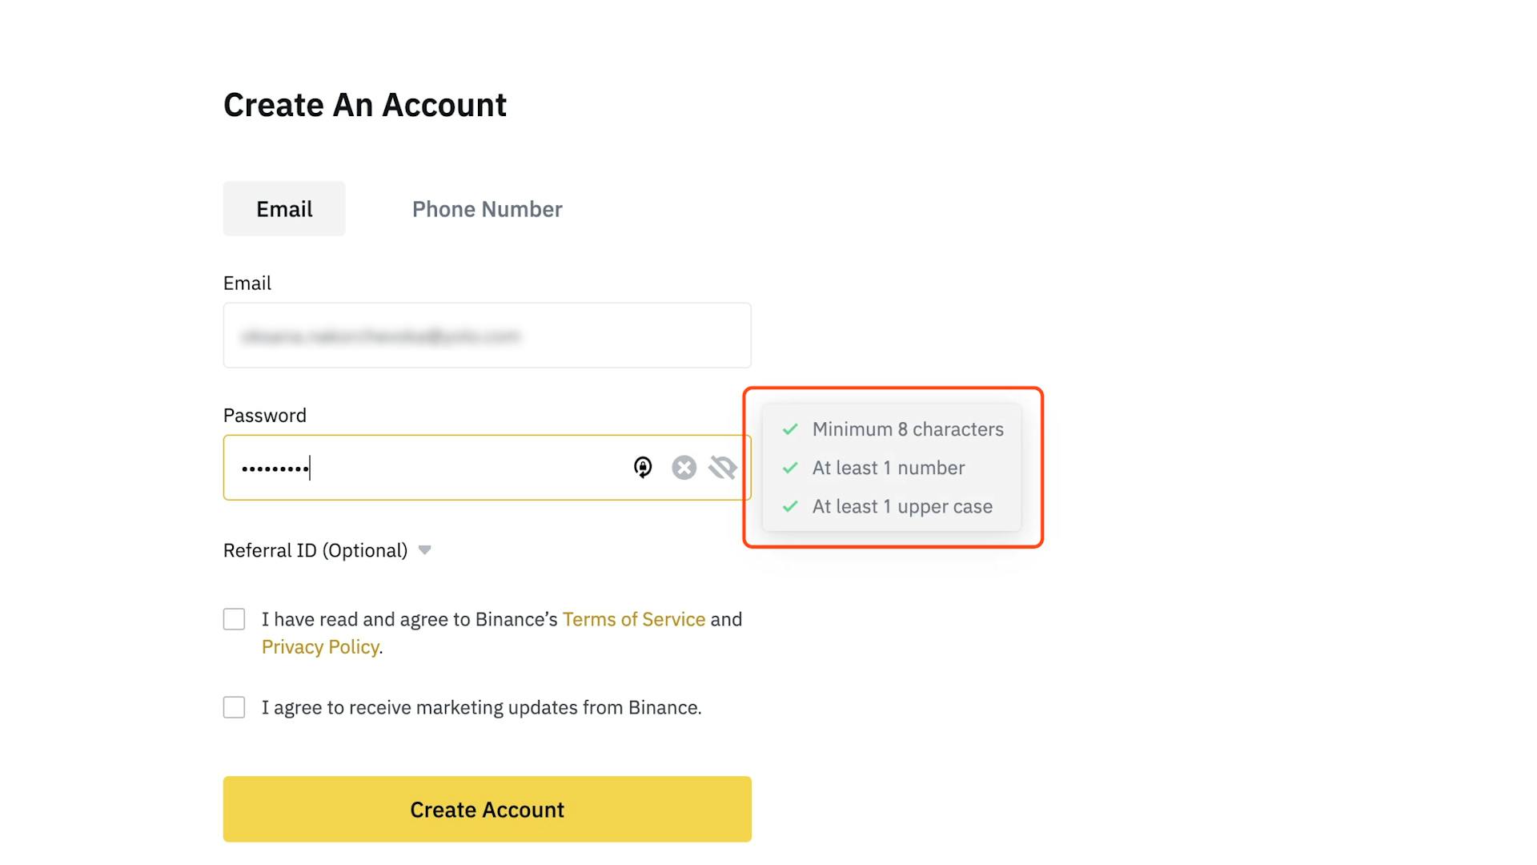Click the green checkmark beside Minimum 8 characters
This screenshot has height=865, width=1537.
(790, 429)
